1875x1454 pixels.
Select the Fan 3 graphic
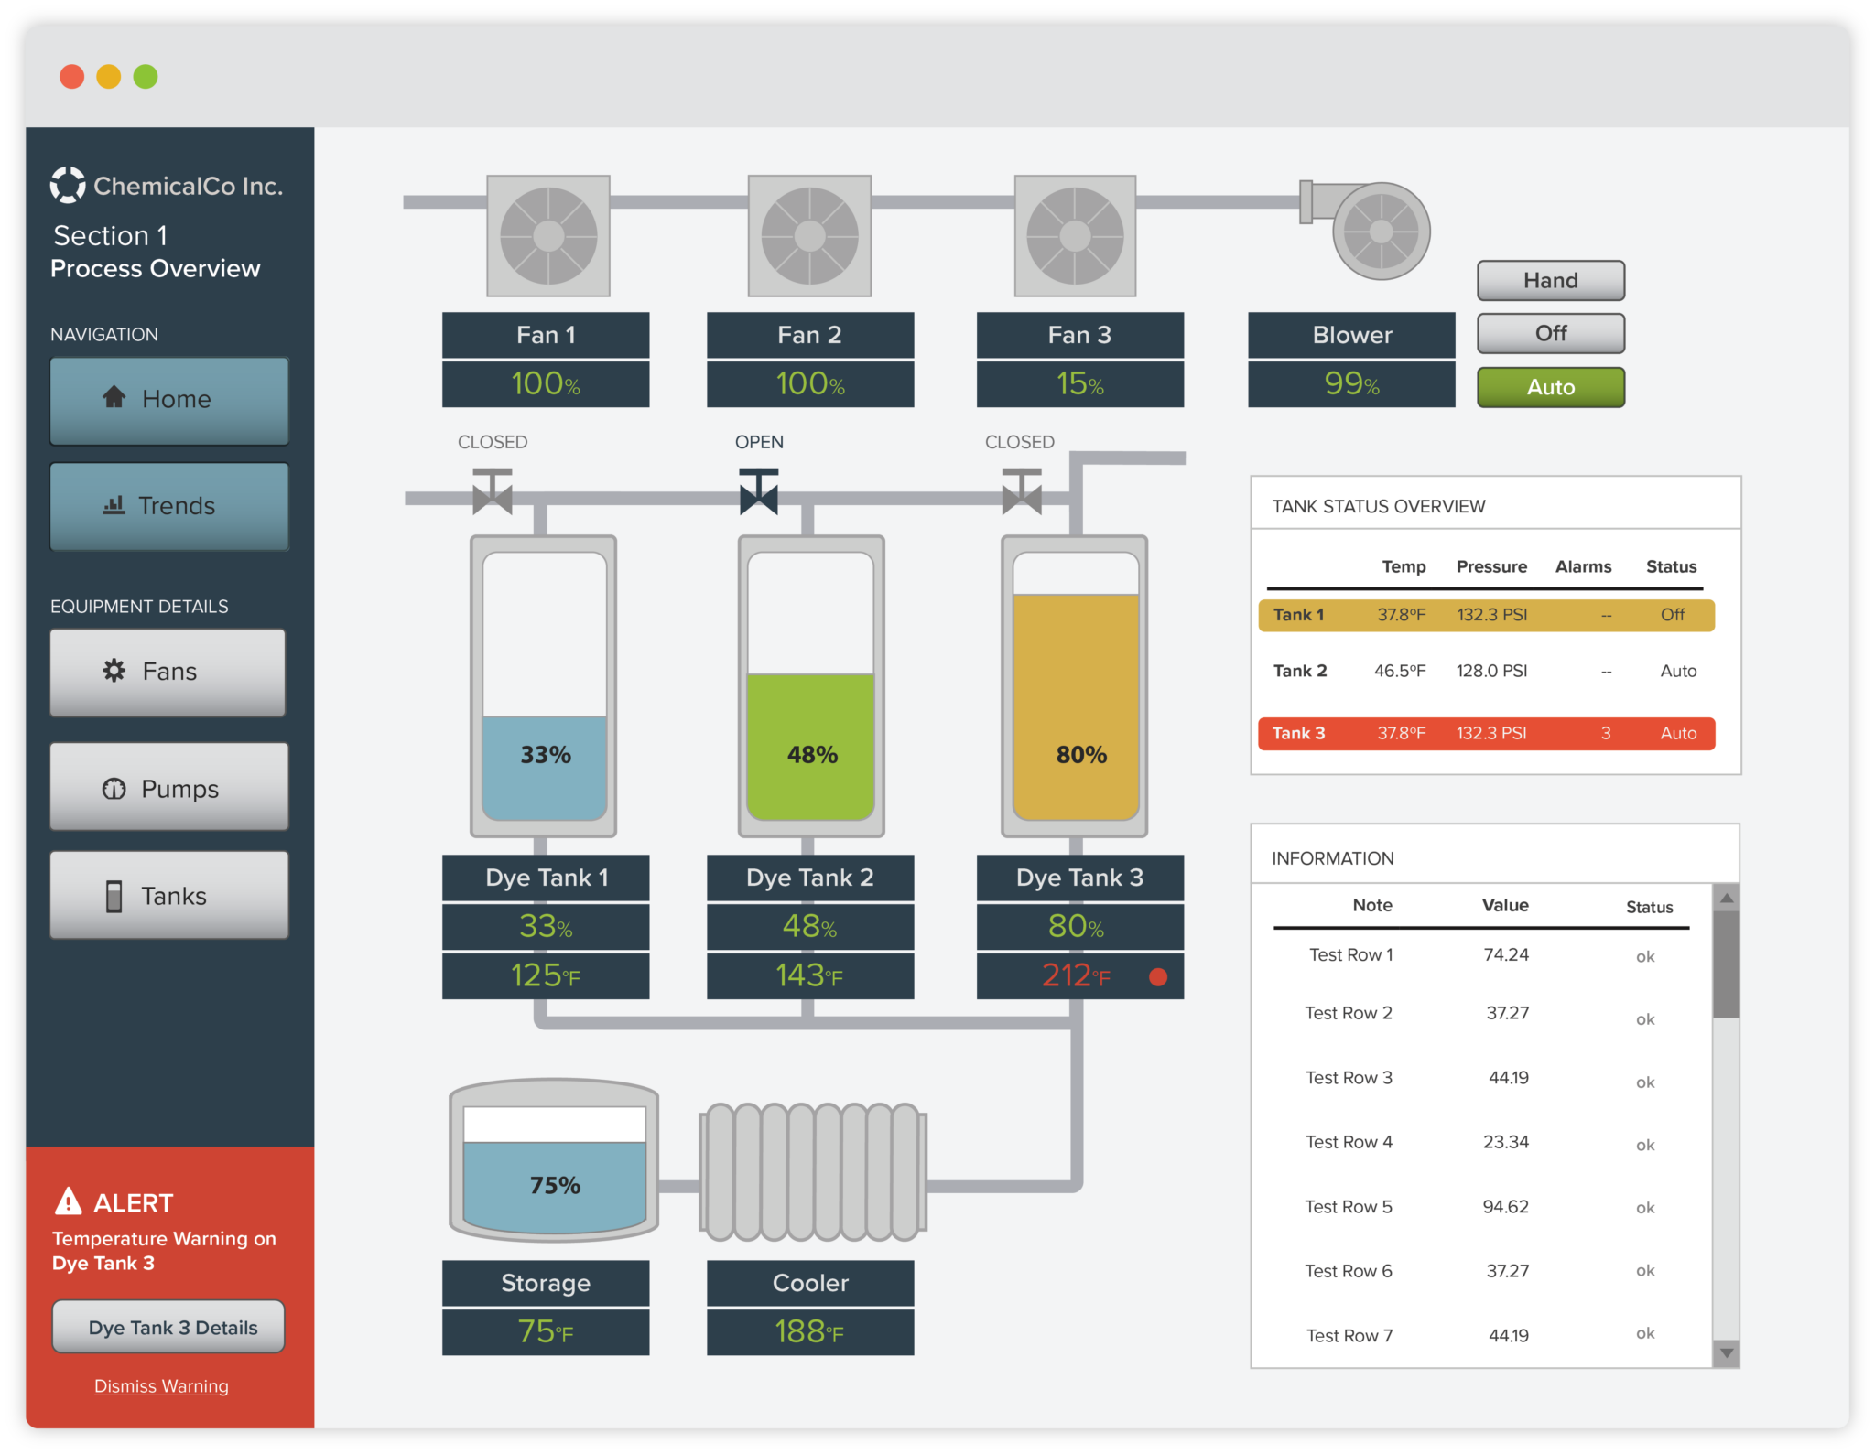1078,236
